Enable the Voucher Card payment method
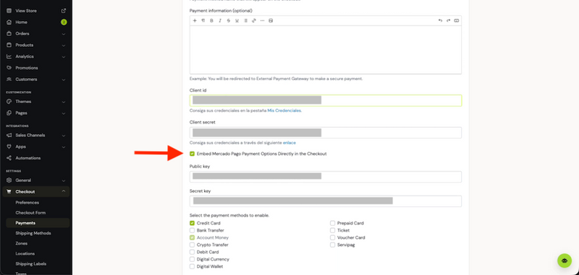The height and width of the screenshot is (275, 579). [x=333, y=237]
